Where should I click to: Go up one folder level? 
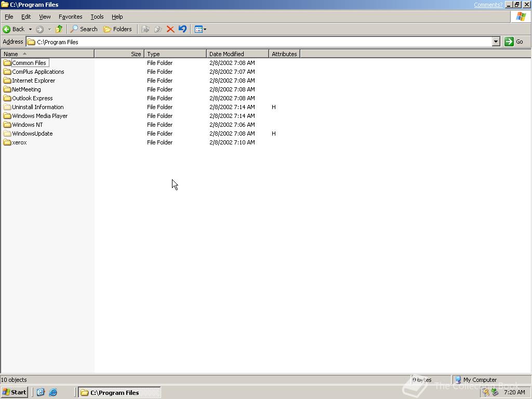tap(59, 29)
